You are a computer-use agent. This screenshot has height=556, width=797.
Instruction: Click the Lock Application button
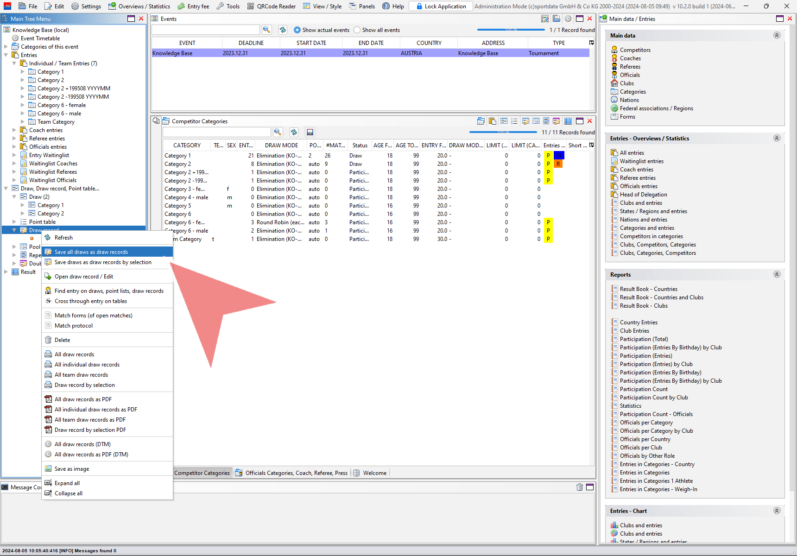pyautogui.click(x=441, y=6)
